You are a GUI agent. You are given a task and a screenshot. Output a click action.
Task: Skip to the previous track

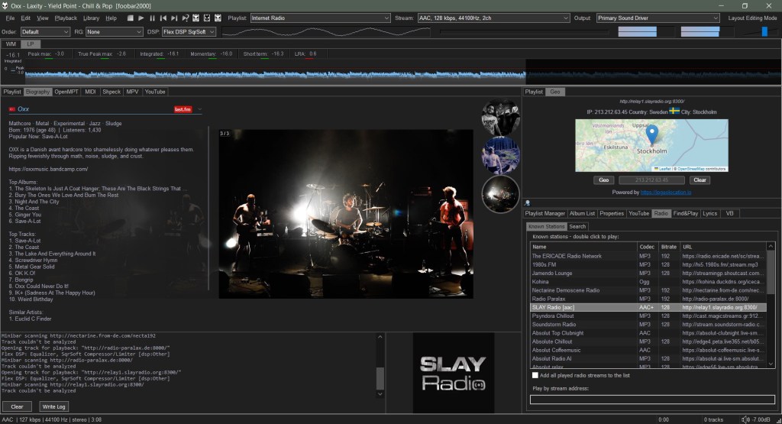tap(163, 18)
